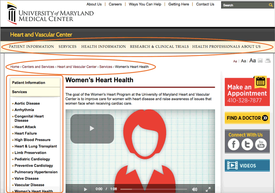Screen dimensions: 275x193
Task: Open Getting Here link
Action: [x=178, y=4]
